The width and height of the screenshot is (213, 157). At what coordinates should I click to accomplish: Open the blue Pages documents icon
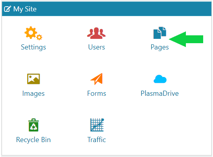[x=160, y=33]
